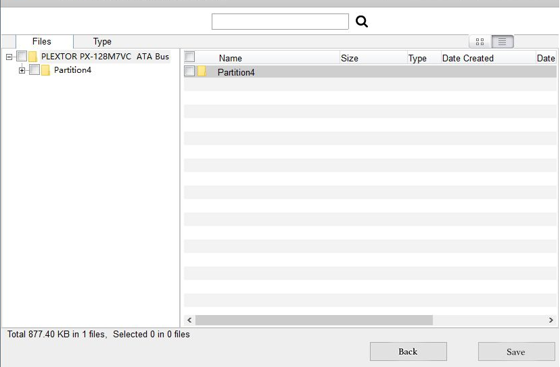The image size is (560, 367).
Task: Switch to thumbnail grid view
Action: coord(480,42)
